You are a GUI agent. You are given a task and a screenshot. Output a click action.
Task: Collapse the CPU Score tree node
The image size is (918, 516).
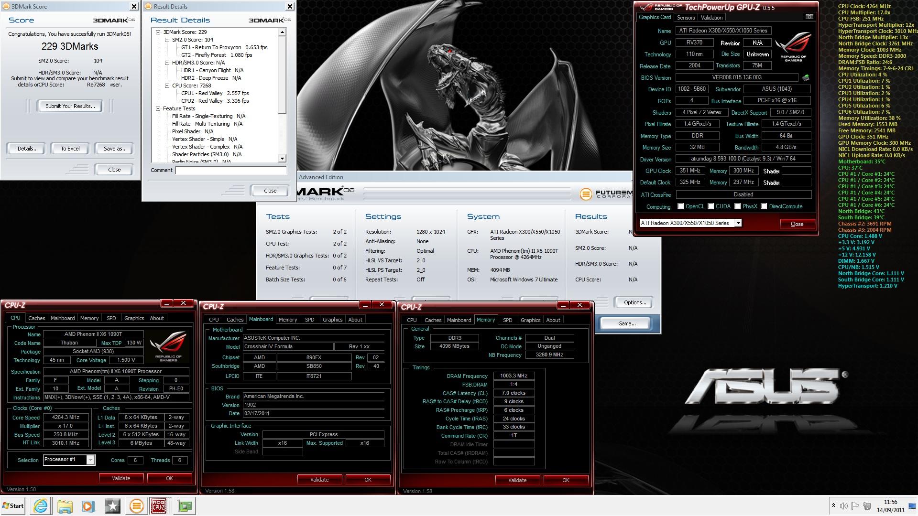(167, 86)
